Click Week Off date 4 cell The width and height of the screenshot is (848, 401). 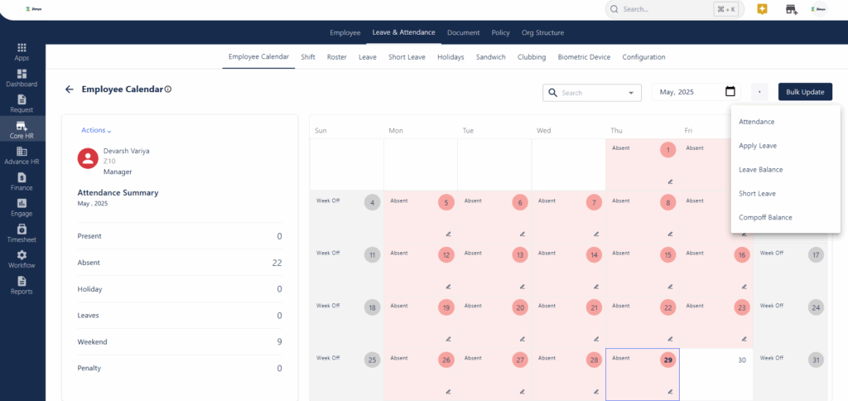(347, 216)
